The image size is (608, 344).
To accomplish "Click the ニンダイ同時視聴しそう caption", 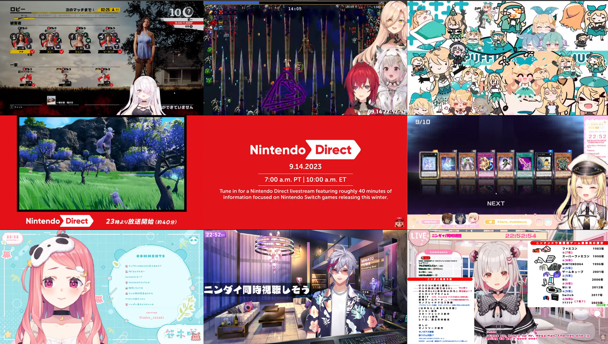I will tap(257, 289).
